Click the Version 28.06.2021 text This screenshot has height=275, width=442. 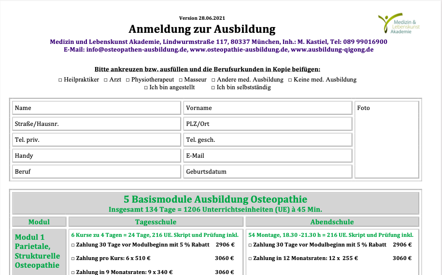click(202, 18)
